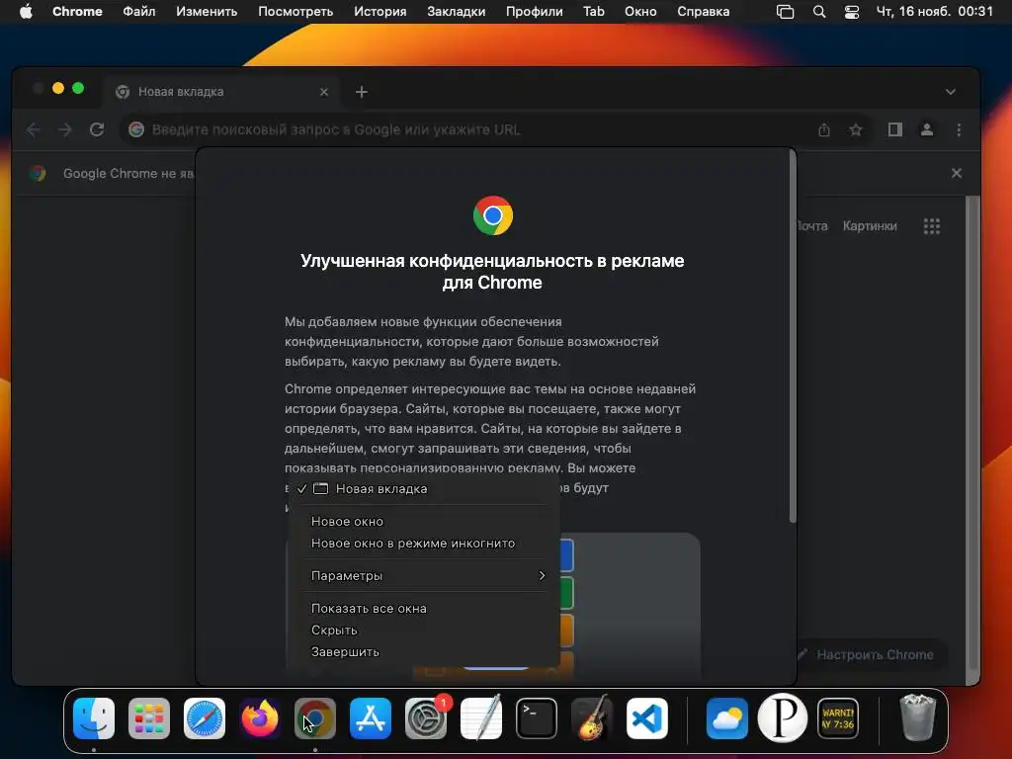Expand the tab search dropdown arrow

tap(951, 92)
